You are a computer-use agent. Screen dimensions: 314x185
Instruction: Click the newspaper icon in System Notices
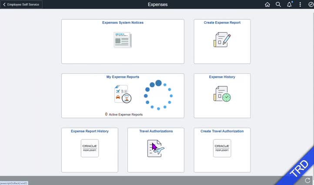(123, 40)
